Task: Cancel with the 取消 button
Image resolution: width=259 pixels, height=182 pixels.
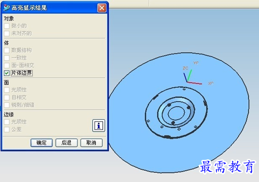Action: point(91,143)
